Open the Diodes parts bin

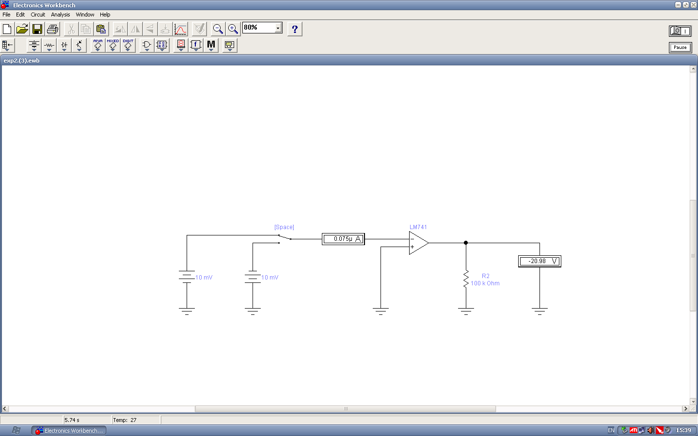tap(64, 46)
